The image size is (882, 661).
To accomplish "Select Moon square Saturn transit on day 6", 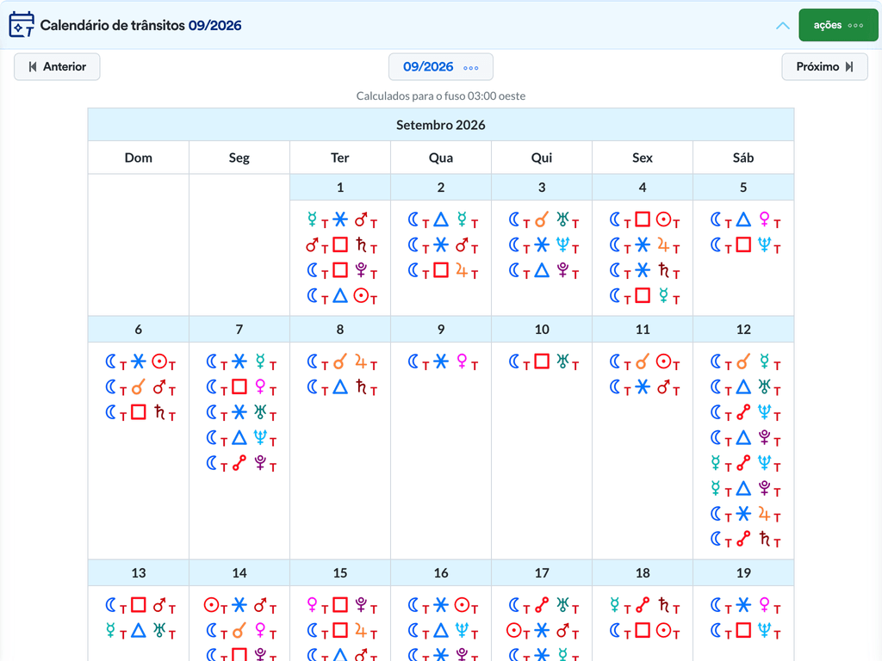I will click(140, 412).
